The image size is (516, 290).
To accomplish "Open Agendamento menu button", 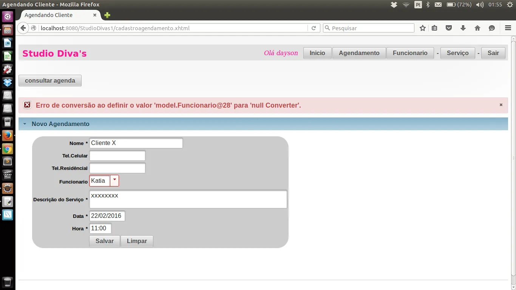I will 359,53.
